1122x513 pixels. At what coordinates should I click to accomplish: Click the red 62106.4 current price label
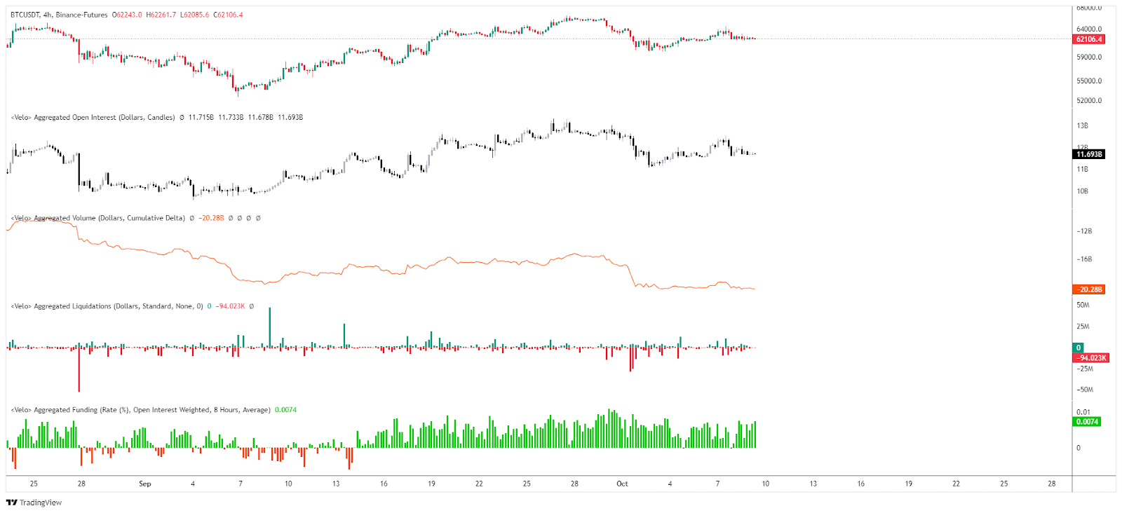1090,39
